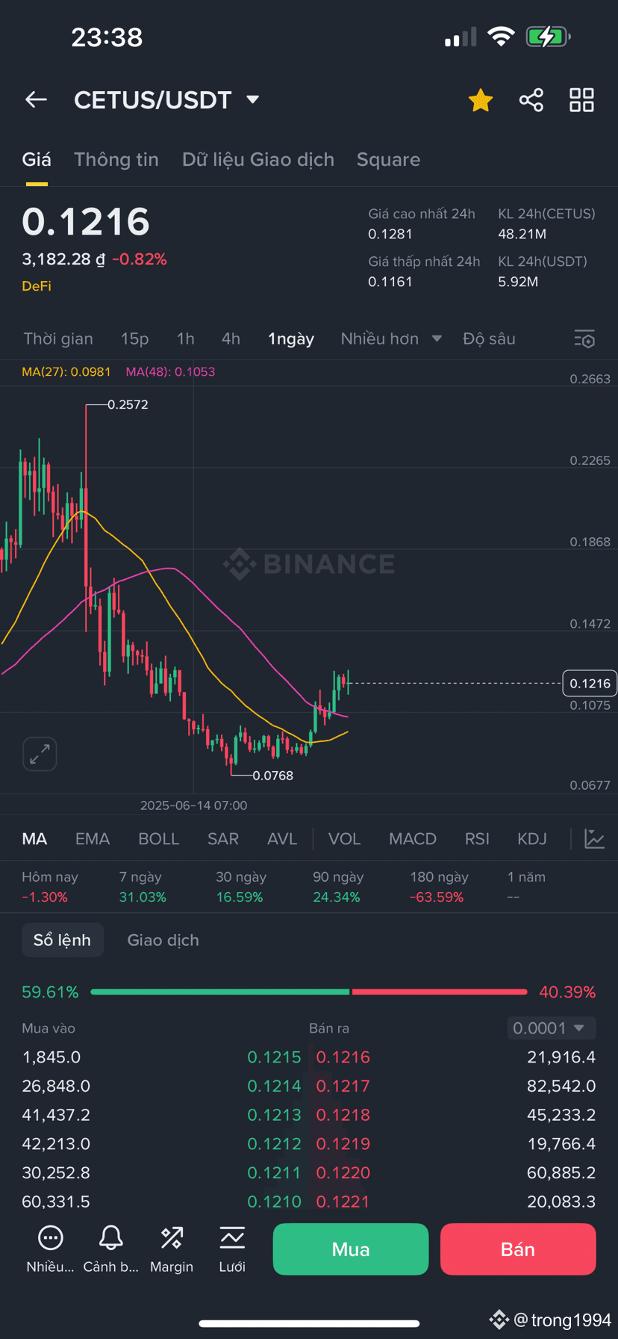Click the 7 ngày 31.03% performance
Viewport: 618px width, 1339px height.
click(143, 887)
